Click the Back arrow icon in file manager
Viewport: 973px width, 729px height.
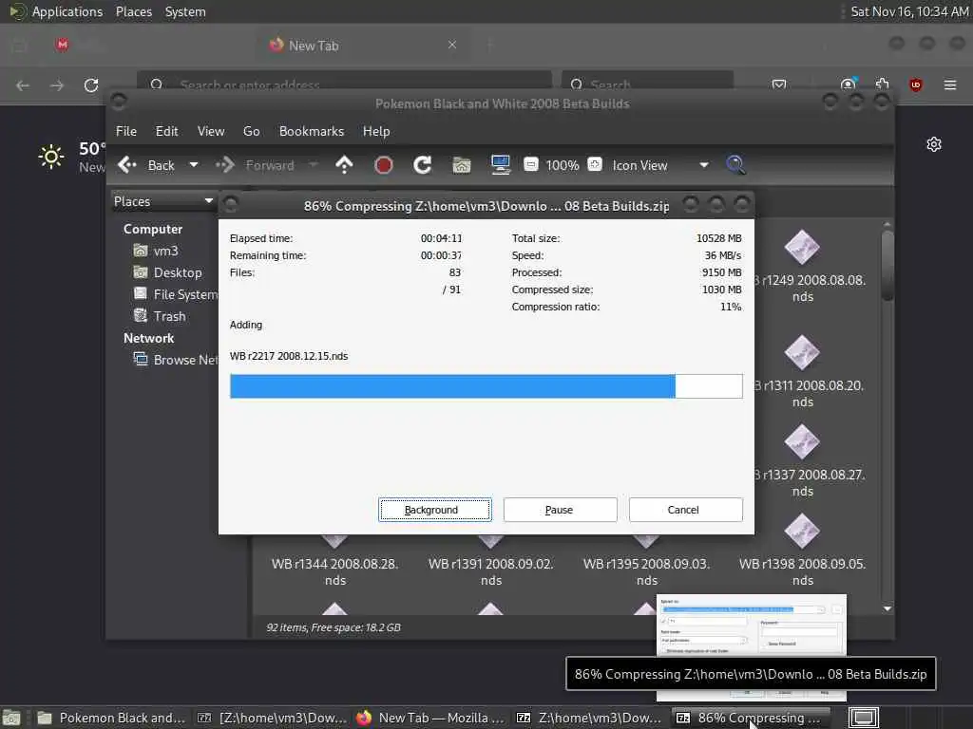[127, 165]
